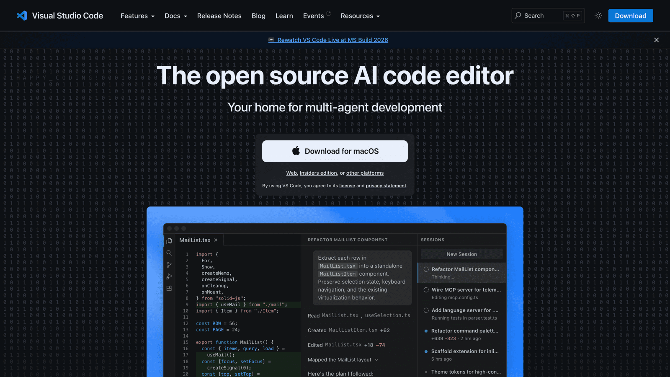Select Refactor MailList compon... session
The height and width of the screenshot is (377, 670).
462,273
